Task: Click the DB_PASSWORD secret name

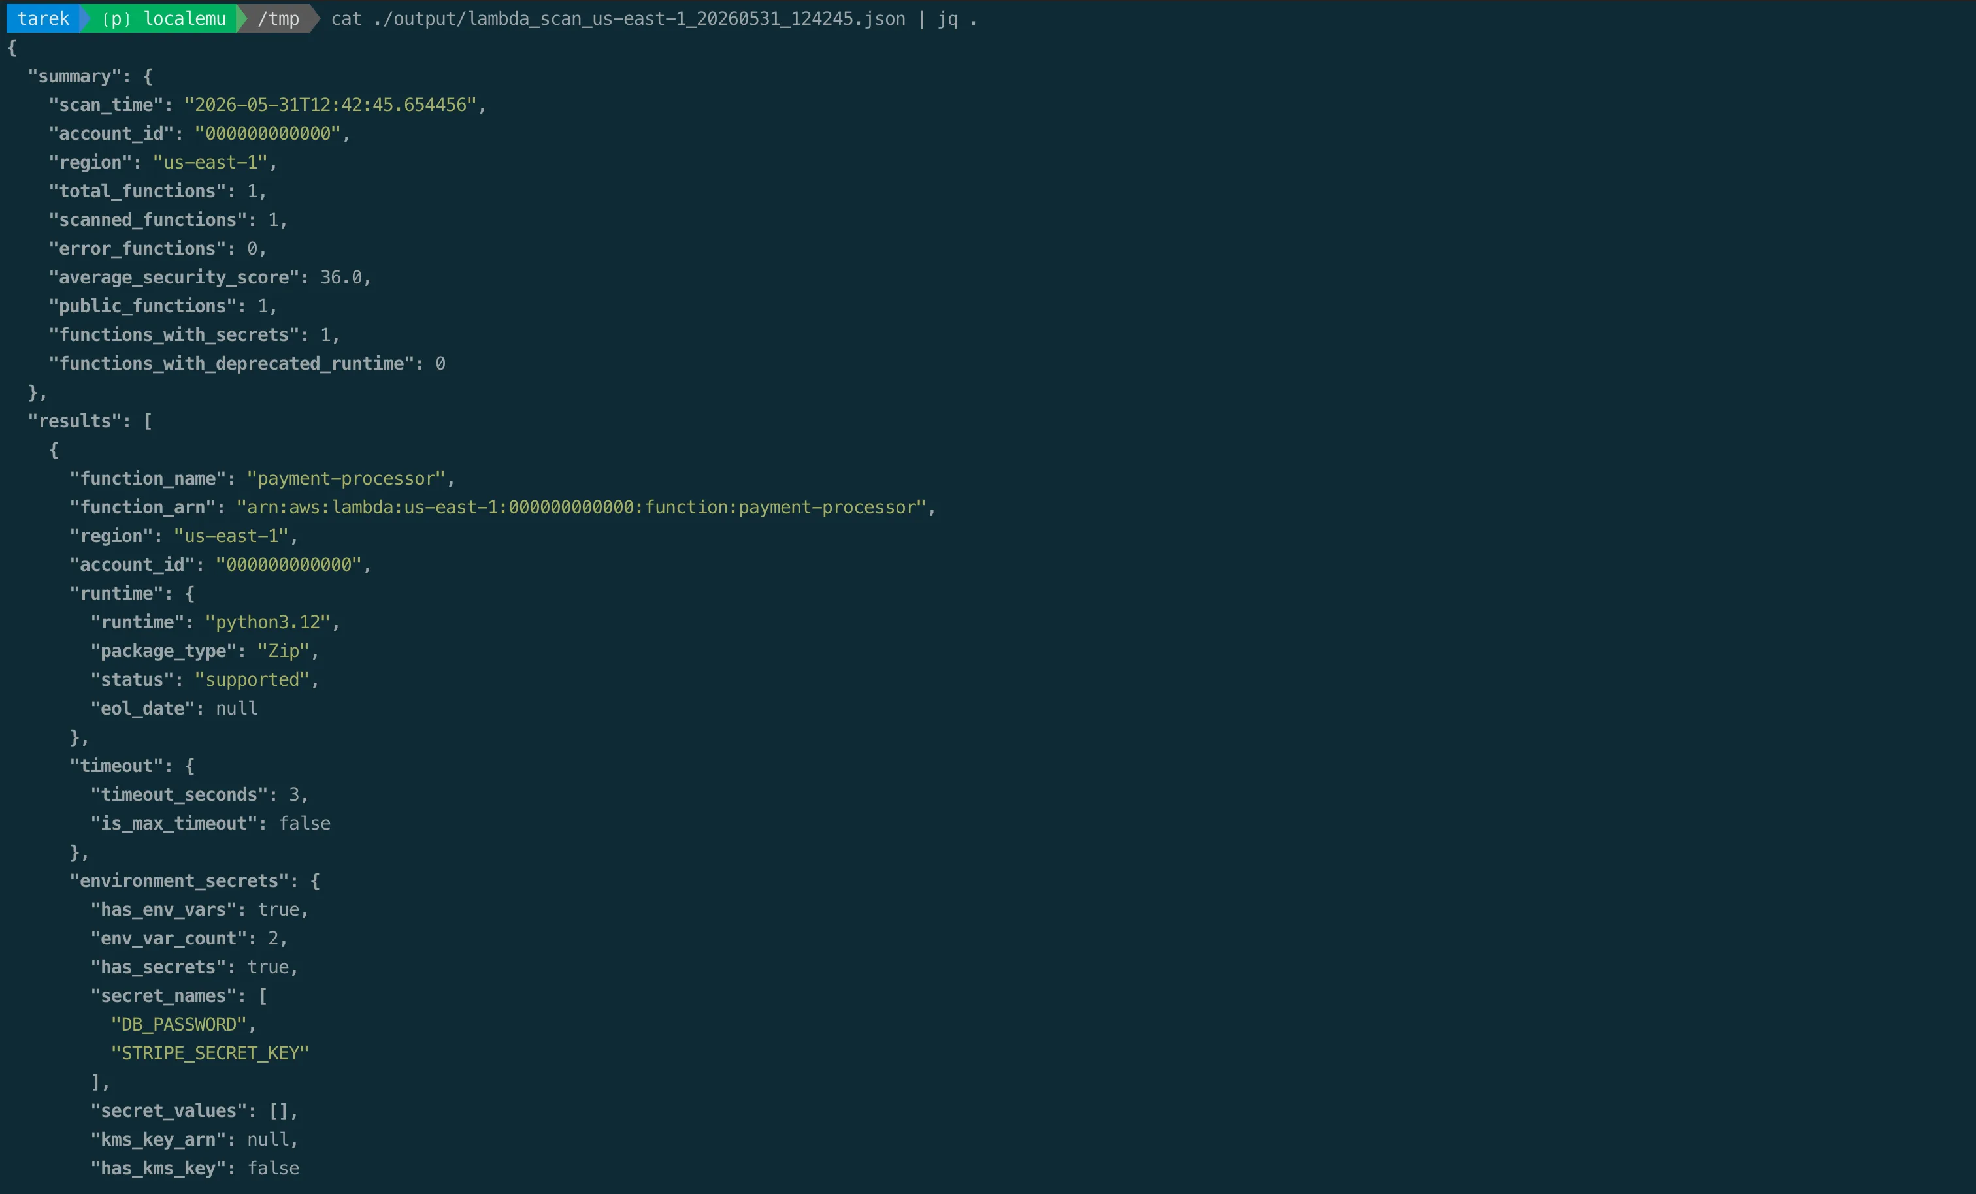Action: [179, 1025]
